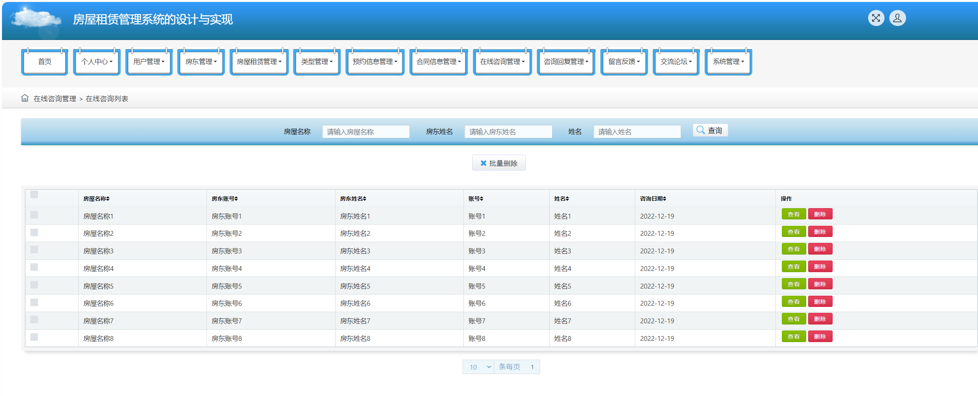Click the 在线咨询管理 breadcrumb link
Viewport: 978px width, 396px height.
tap(55, 99)
